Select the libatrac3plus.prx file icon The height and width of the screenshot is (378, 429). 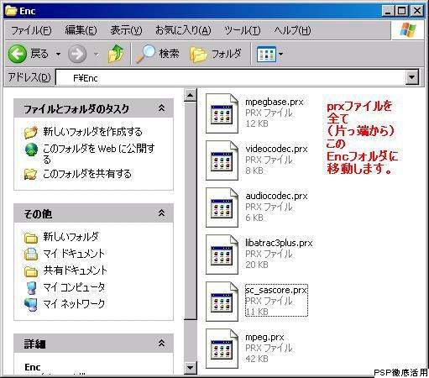tap(222, 255)
